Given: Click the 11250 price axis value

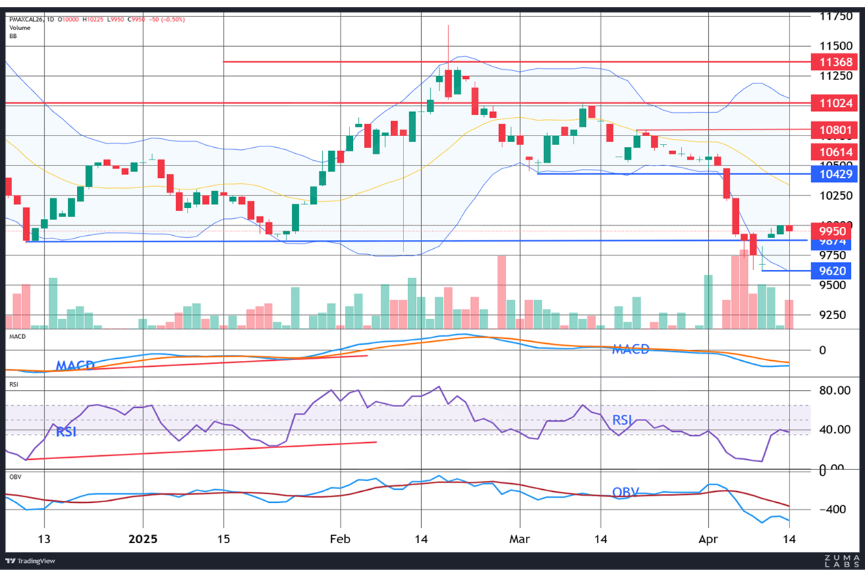Looking at the screenshot, I should click(x=836, y=76).
